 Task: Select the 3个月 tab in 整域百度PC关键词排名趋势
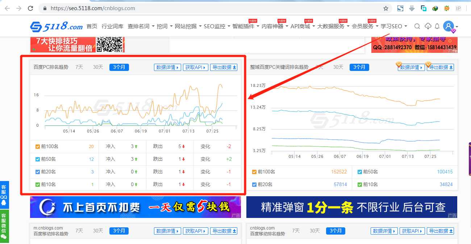tap(359, 67)
